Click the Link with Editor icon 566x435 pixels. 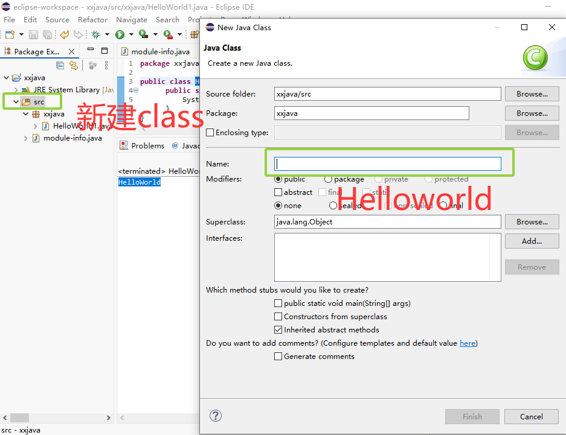pyautogui.click(x=74, y=65)
